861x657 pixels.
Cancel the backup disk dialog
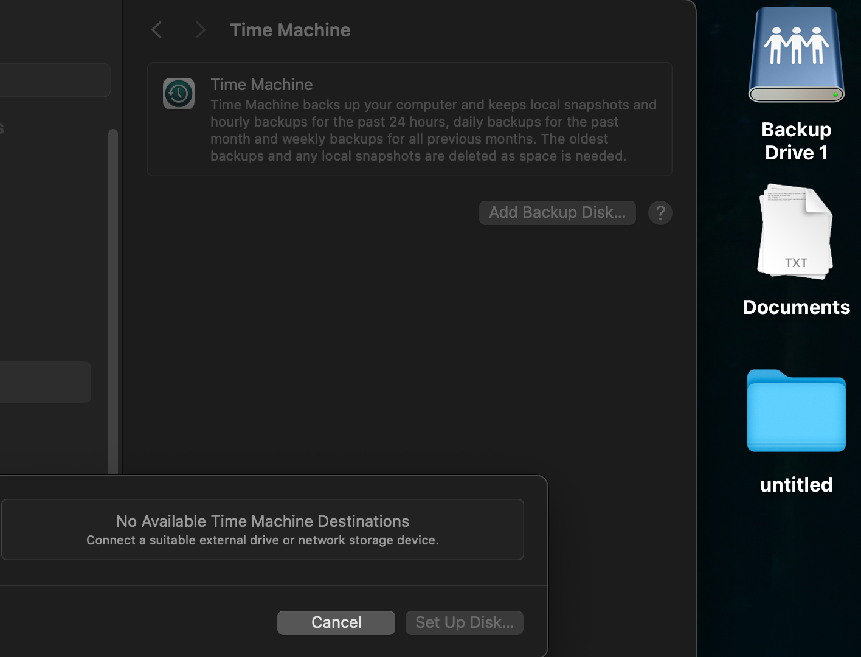(x=336, y=623)
